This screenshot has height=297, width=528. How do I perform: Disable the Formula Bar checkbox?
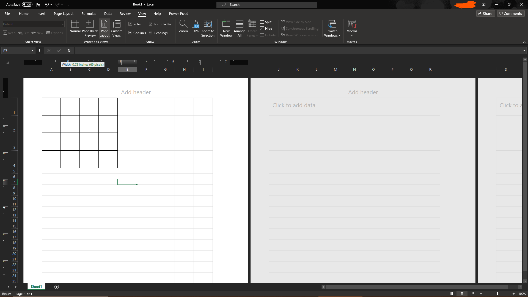[151, 24]
